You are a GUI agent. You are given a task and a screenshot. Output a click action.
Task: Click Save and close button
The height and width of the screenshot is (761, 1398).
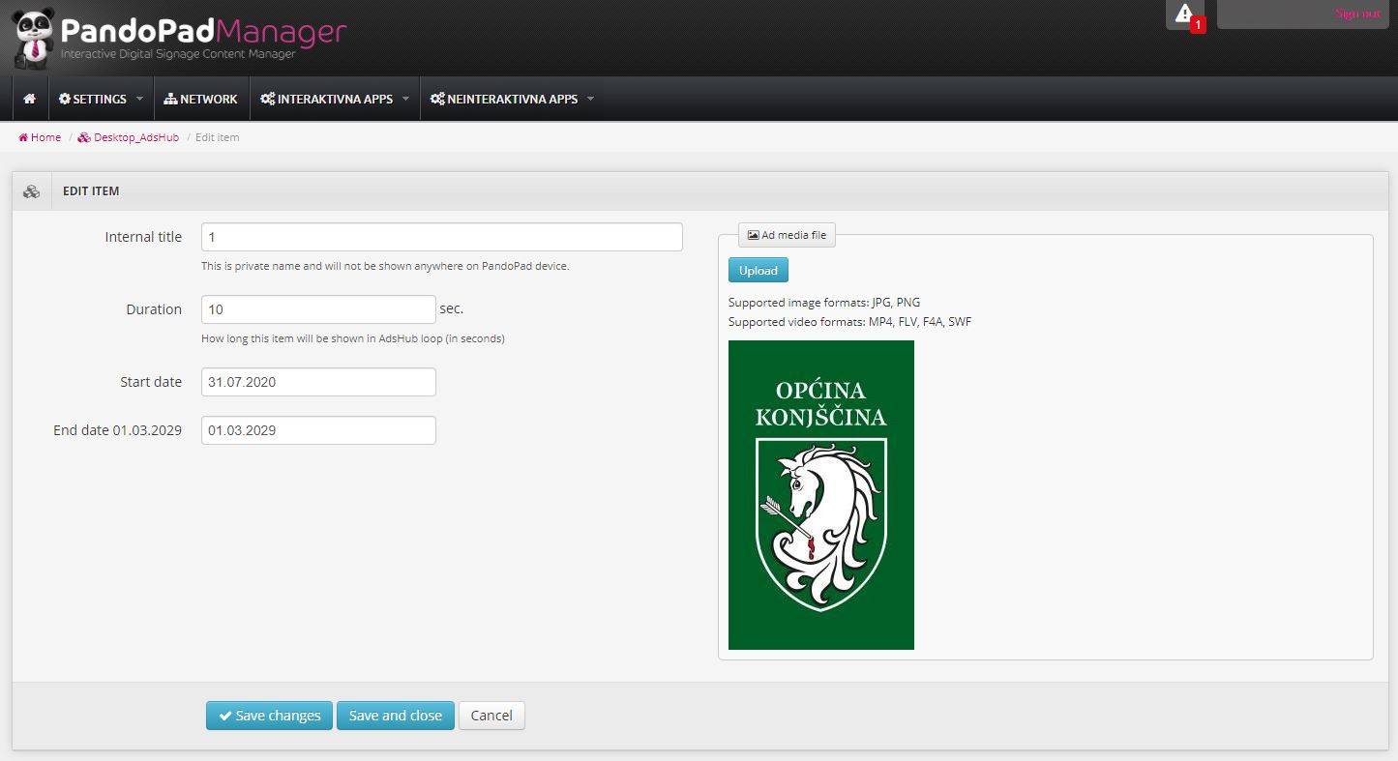click(x=396, y=716)
